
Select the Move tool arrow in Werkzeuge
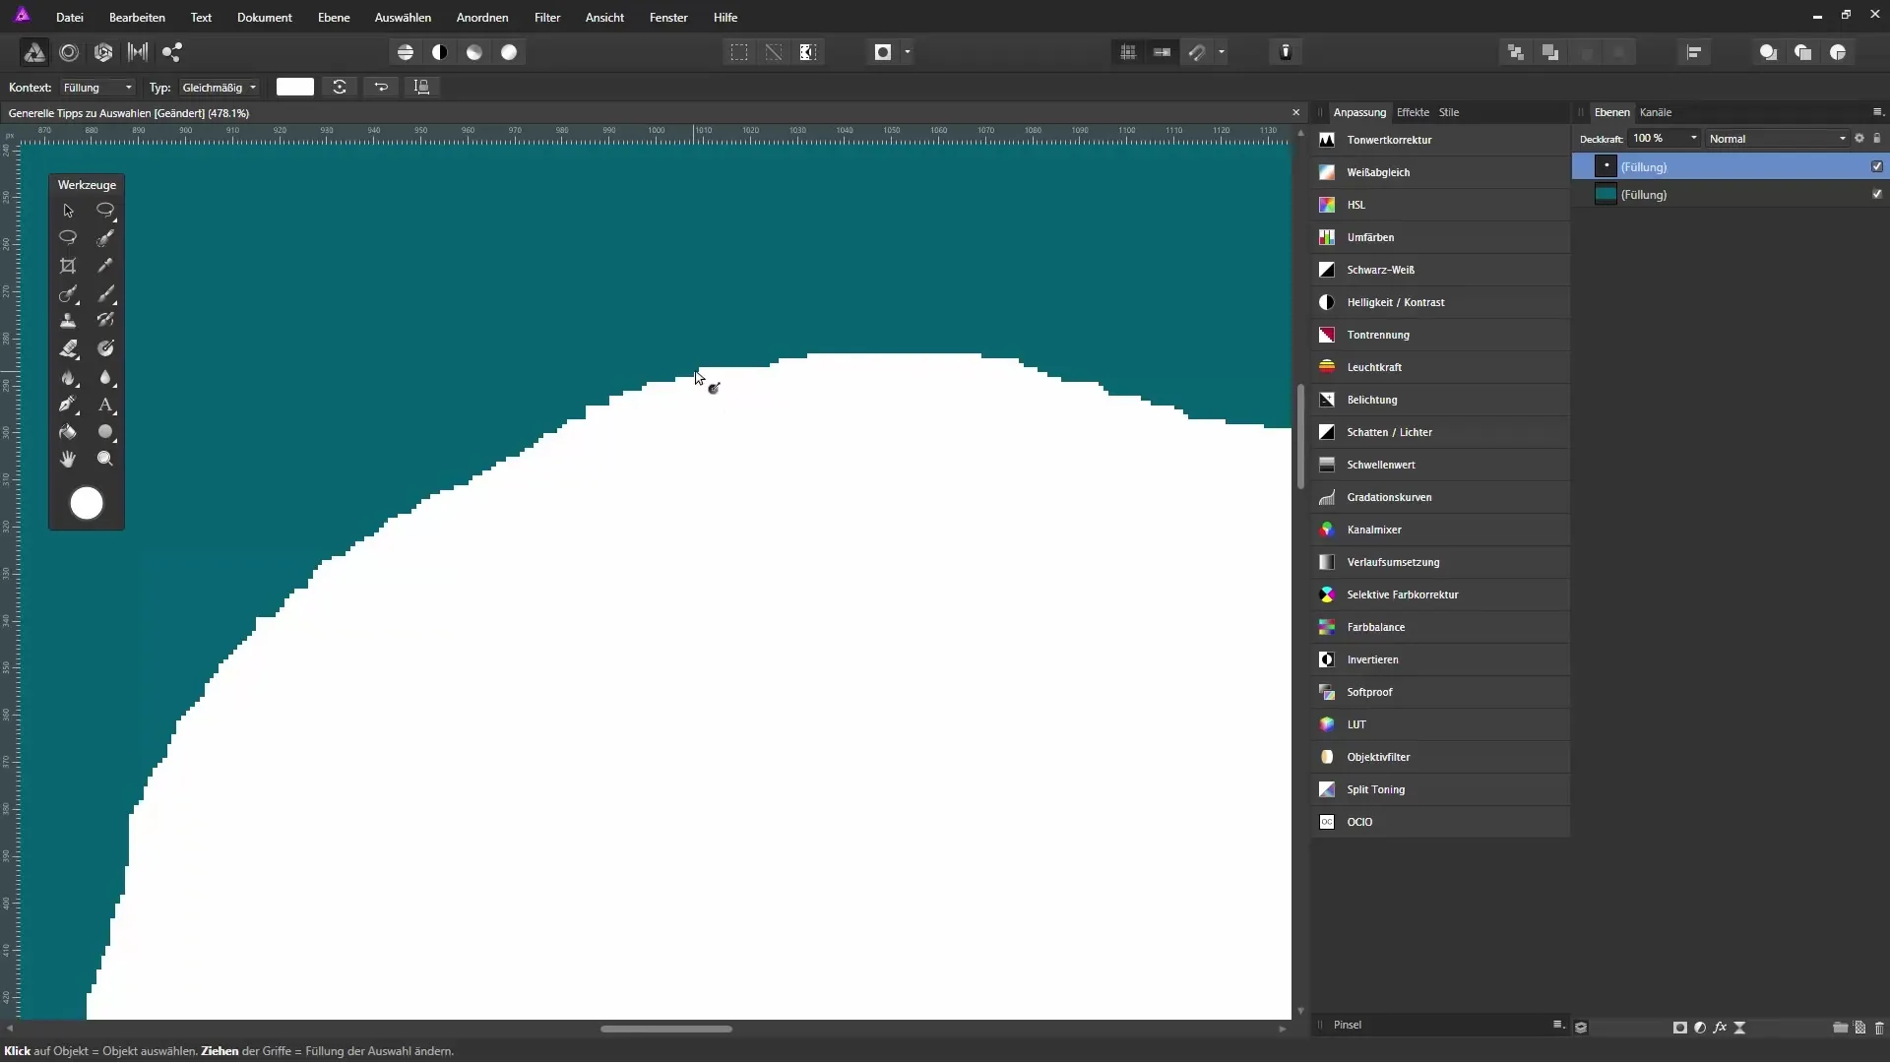[x=68, y=211]
